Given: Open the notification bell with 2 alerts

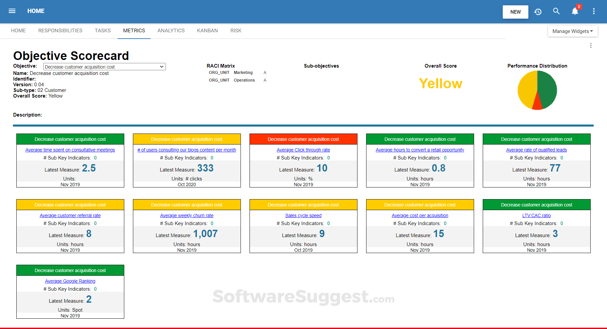Looking at the screenshot, I should coord(575,11).
